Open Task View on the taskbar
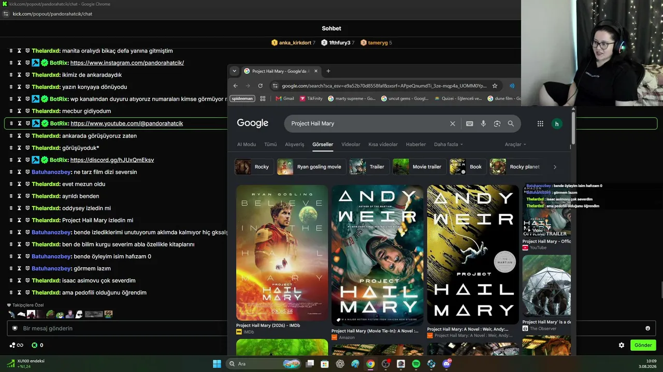 tap(310, 364)
